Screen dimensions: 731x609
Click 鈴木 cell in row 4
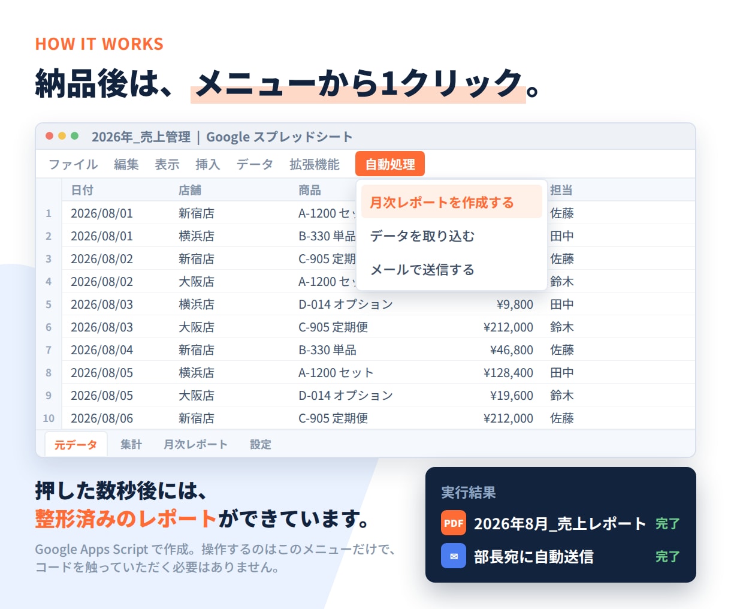562,281
